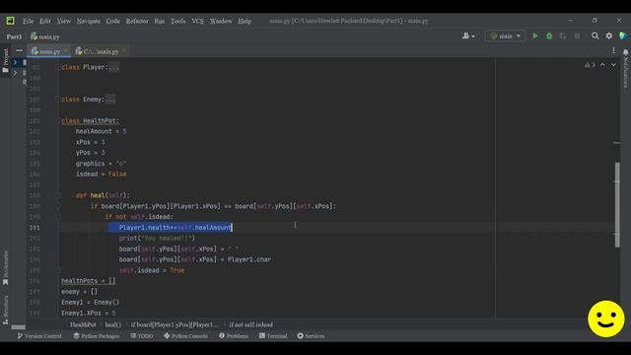Open the VCS menu

(x=197, y=21)
